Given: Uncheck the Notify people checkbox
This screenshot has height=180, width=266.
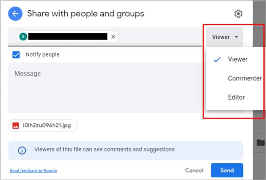Looking at the screenshot, I should [x=16, y=55].
